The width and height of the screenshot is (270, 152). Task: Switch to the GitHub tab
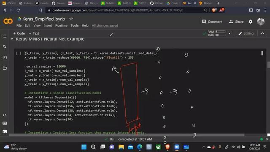tap(157, 3)
